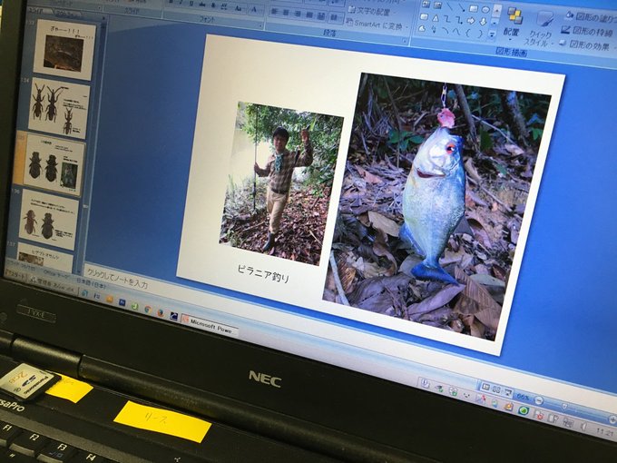Viewport: 617px width, 463px height.
Task: Click the zoom slider handle
Action: coord(563,406)
